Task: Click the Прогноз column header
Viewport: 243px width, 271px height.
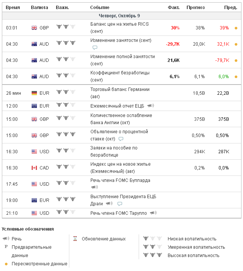Action: pos(196,8)
